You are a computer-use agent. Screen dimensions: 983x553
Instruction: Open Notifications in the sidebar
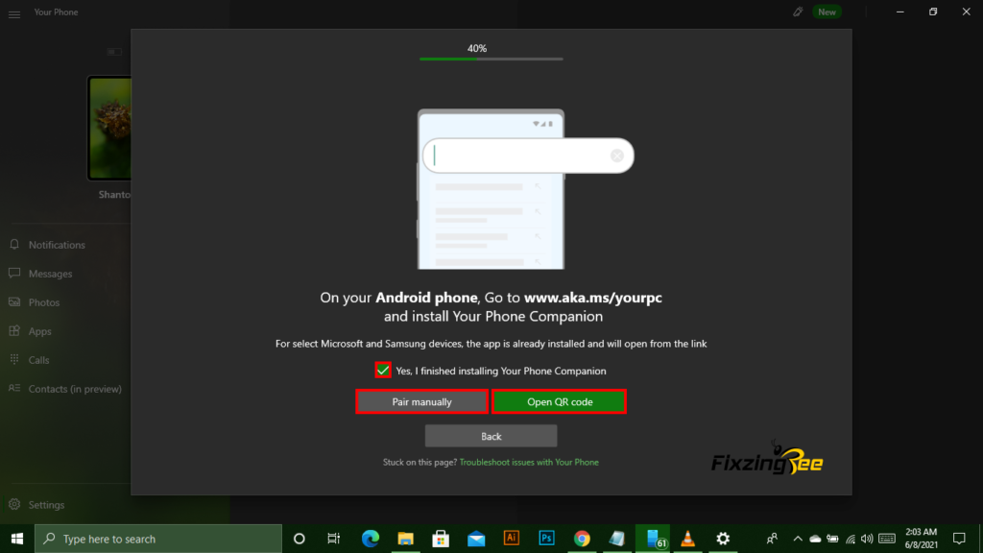point(57,245)
